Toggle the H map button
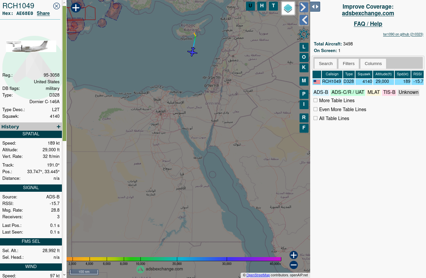 (x=262, y=6)
